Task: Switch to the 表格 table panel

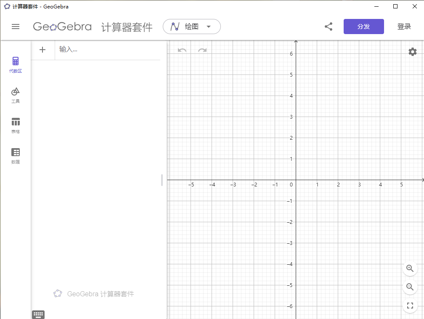Action: 16,124
